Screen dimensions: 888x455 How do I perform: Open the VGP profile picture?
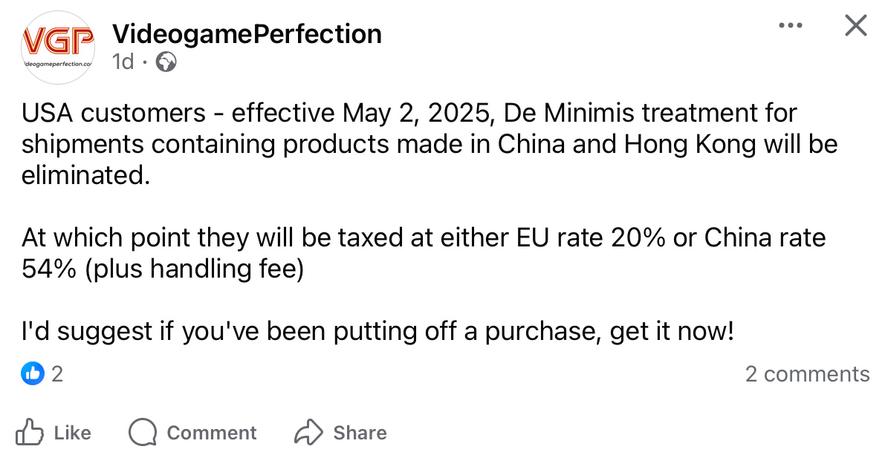[x=58, y=47]
